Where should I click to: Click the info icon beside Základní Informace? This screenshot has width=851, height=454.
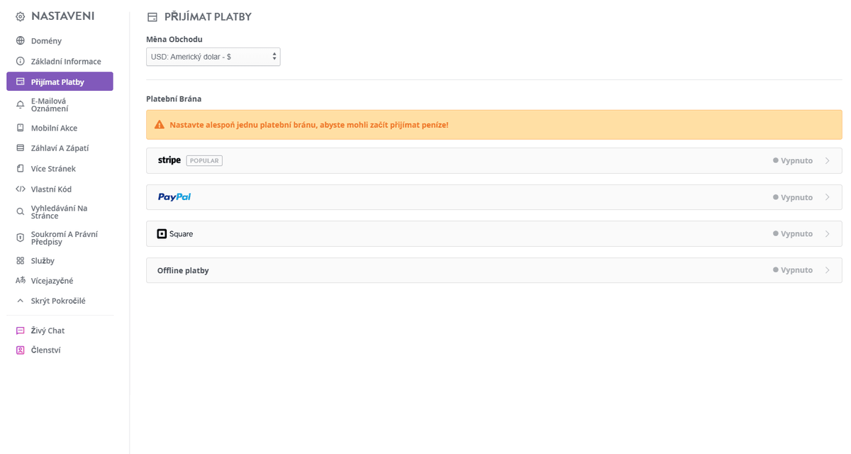[x=21, y=62]
